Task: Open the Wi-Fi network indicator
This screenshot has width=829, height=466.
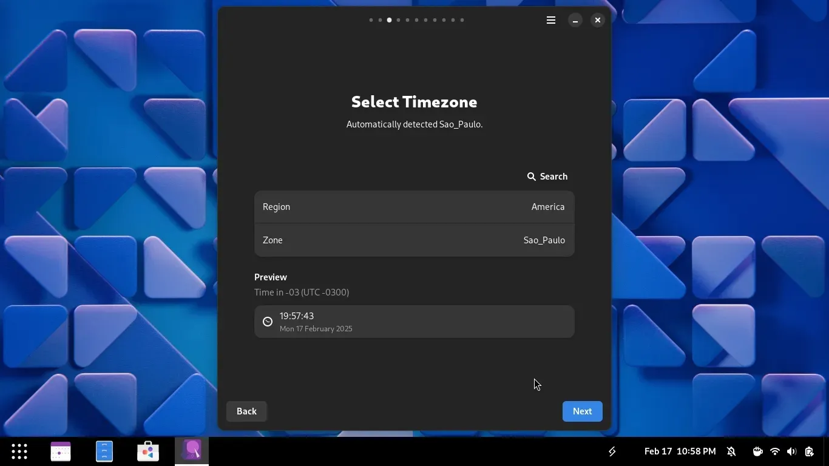Action: point(774,451)
